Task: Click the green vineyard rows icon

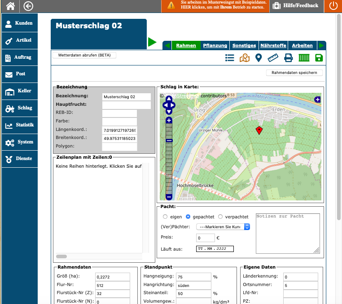Action: [x=304, y=57]
